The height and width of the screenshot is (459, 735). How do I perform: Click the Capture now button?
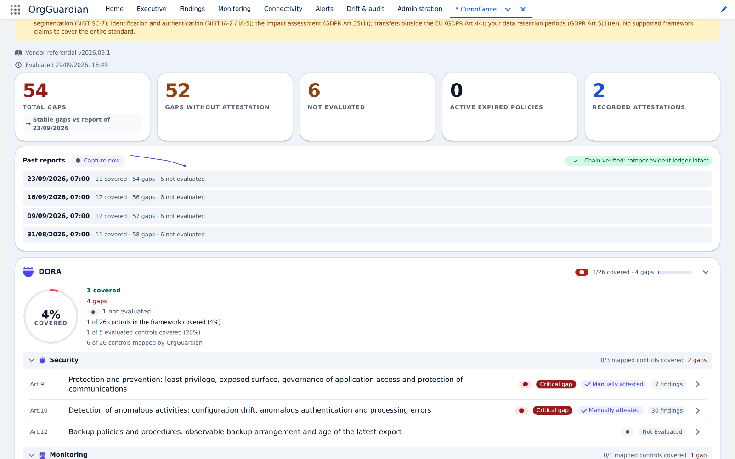97,161
